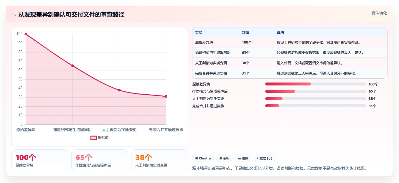Click the 数据 column header in the table
This screenshot has width=399, height=183.
coord(245,32)
